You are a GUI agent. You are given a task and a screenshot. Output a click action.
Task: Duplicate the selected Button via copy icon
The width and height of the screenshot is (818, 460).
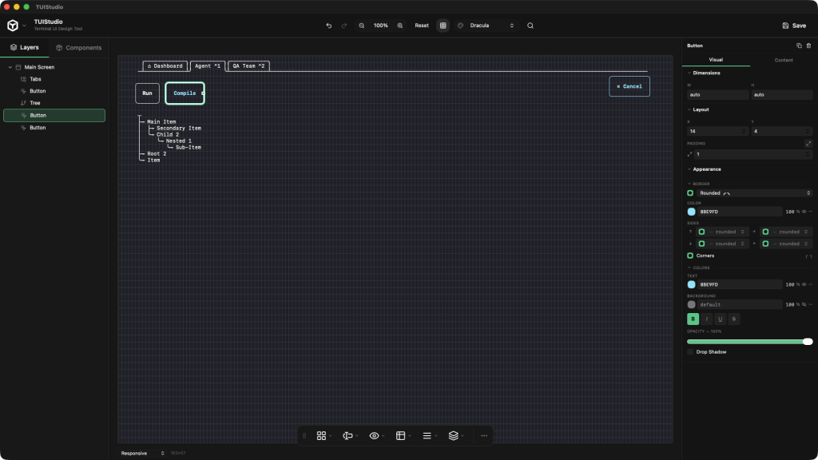(799, 46)
